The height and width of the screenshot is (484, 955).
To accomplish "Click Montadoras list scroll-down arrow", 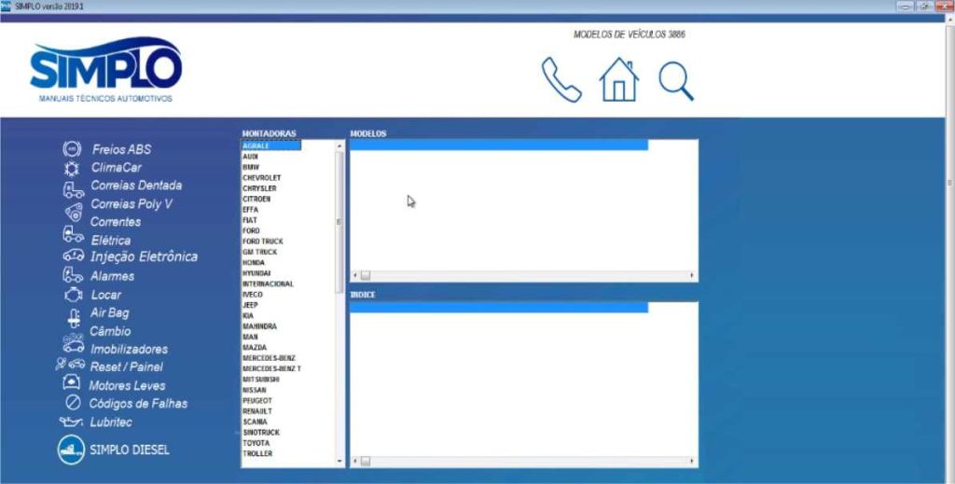I will pyautogui.click(x=339, y=462).
